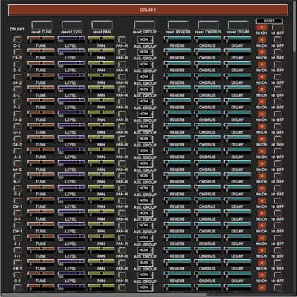This screenshot has height=297, width=297.
Task: Click the REVERB slider in the D#-2 row
Action: (x=177, y=75)
